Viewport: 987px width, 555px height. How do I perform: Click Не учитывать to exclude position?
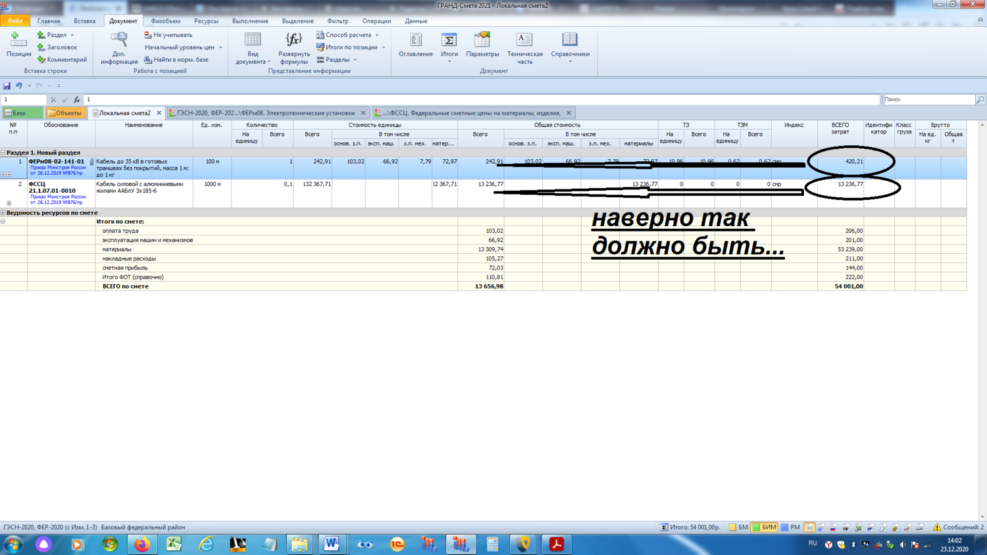pos(168,35)
